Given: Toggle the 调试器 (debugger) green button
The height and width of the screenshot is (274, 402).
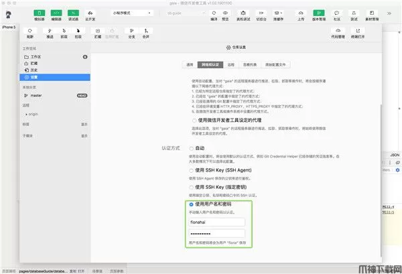Looking at the screenshot, I should point(73,13).
